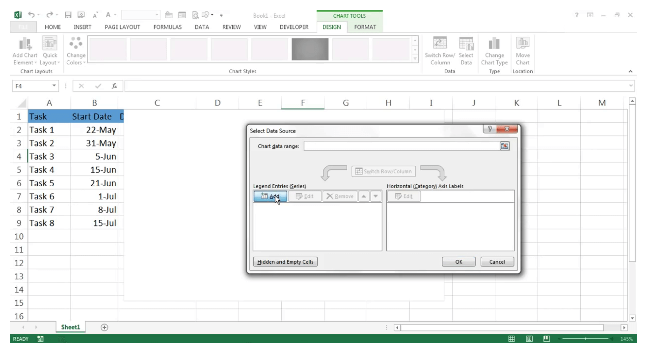Click the Remove button in Legend Entries

point(340,196)
